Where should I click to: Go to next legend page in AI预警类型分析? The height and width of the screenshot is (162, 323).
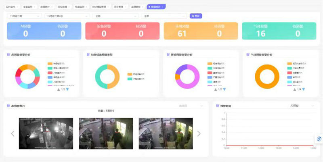[x=68, y=89]
